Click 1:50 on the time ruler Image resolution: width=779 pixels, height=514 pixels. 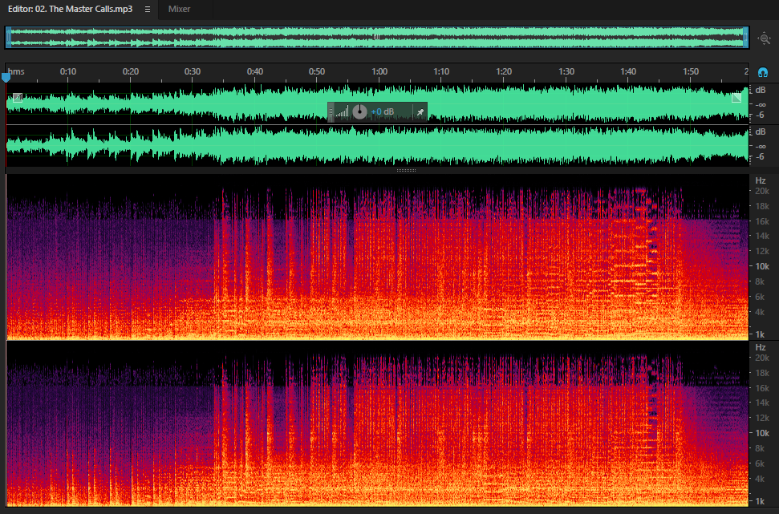[x=691, y=71]
